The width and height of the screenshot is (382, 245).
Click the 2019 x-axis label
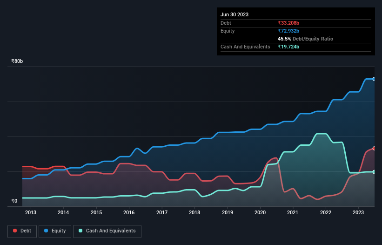coord(228,212)
